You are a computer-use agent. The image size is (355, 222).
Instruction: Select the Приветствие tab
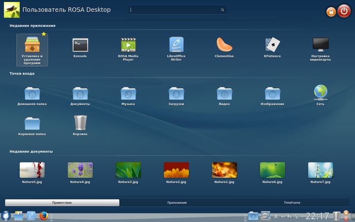tap(62, 202)
